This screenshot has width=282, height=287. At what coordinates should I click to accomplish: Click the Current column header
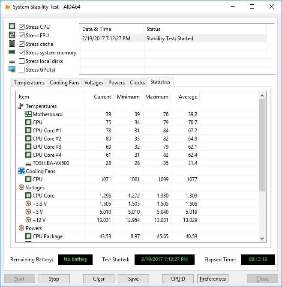[x=99, y=97]
